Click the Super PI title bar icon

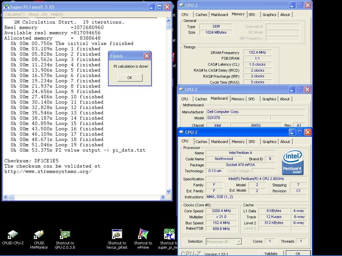point(6,7)
